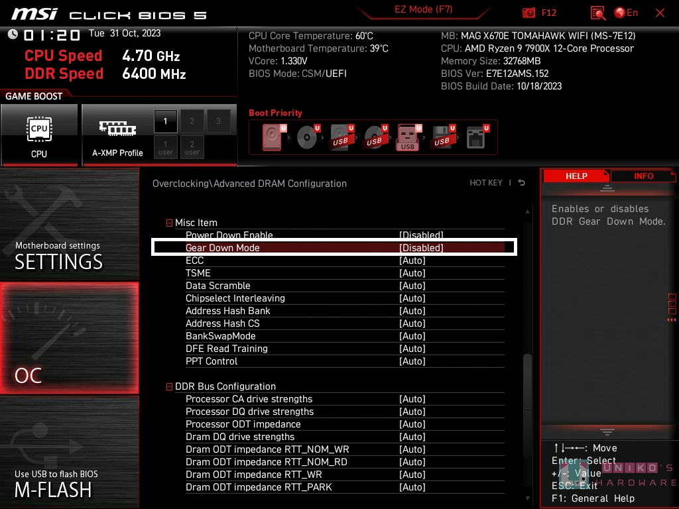The width and height of the screenshot is (679, 509).
Task: Select Dram ODT impedance RTT_NOM_WR row
Action: point(345,449)
